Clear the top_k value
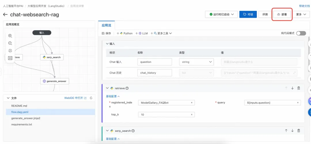 pyautogui.click(x=191, y=115)
